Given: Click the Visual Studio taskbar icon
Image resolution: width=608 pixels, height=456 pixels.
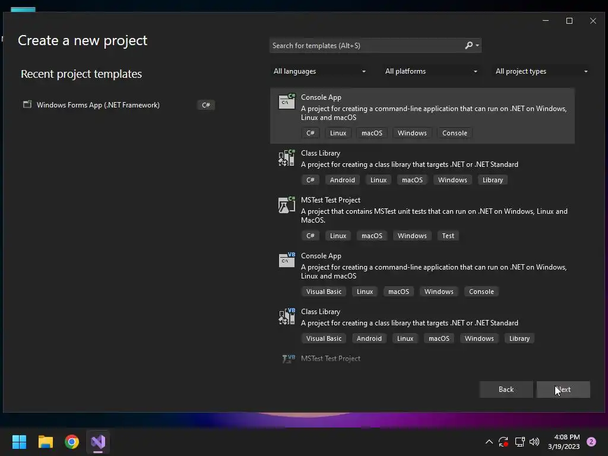Looking at the screenshot, I should pos(98,442).
